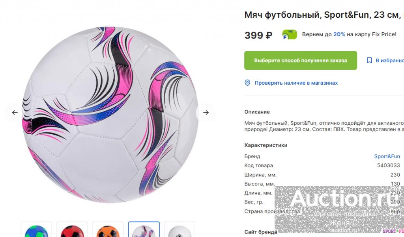Click the previous image left arrow

[x=15, y=113]
